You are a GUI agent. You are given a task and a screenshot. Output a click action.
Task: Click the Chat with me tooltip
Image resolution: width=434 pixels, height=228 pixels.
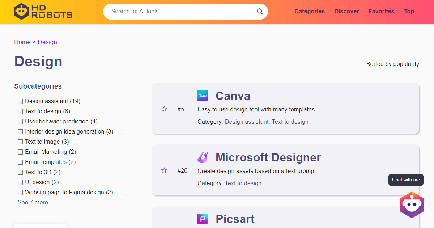coord(406,180)
